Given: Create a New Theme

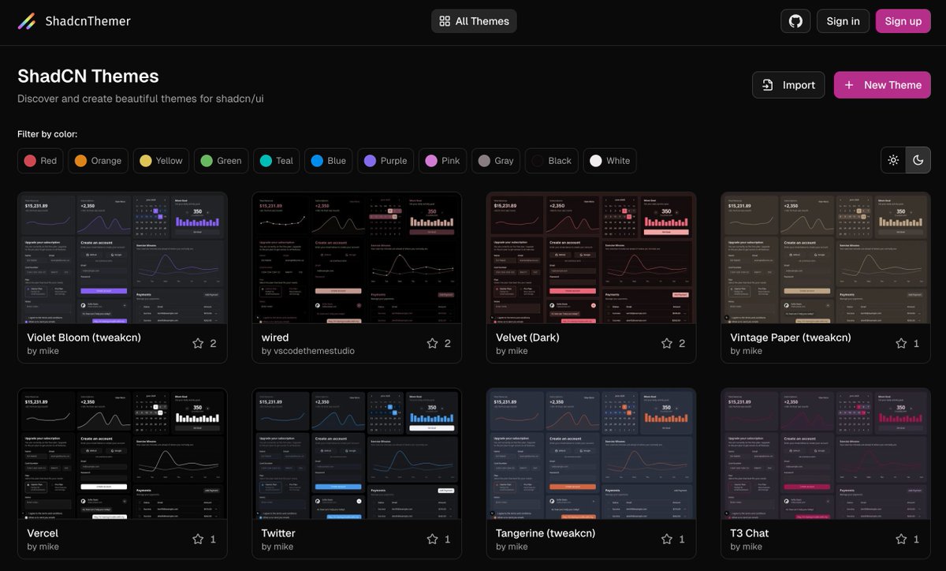Looking at the screenshot, I should (x=882, y=85).
